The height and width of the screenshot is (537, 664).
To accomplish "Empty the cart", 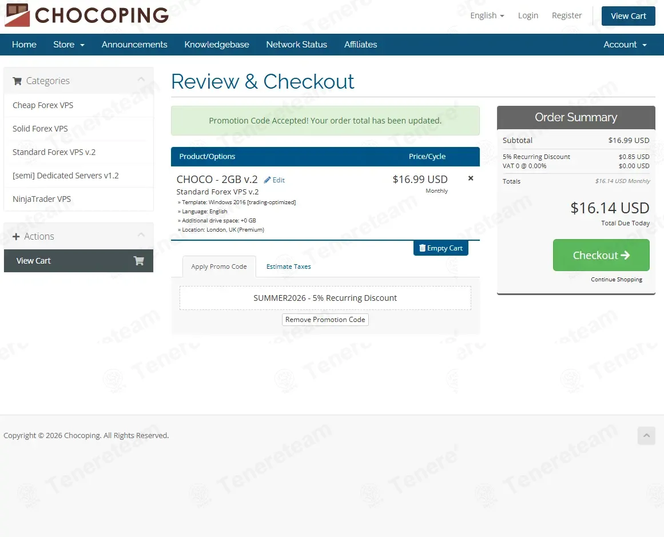I will [x=441, y=248].
